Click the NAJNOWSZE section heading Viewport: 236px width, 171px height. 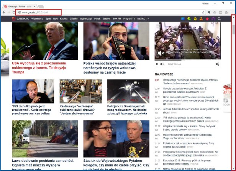(x=164, y=74)
